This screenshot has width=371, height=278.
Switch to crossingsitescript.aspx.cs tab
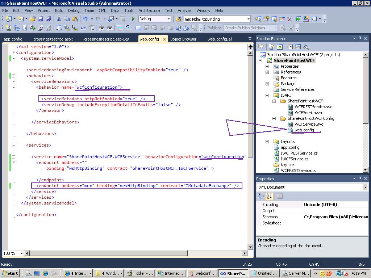pyautogui.click(x=107, y=39)
